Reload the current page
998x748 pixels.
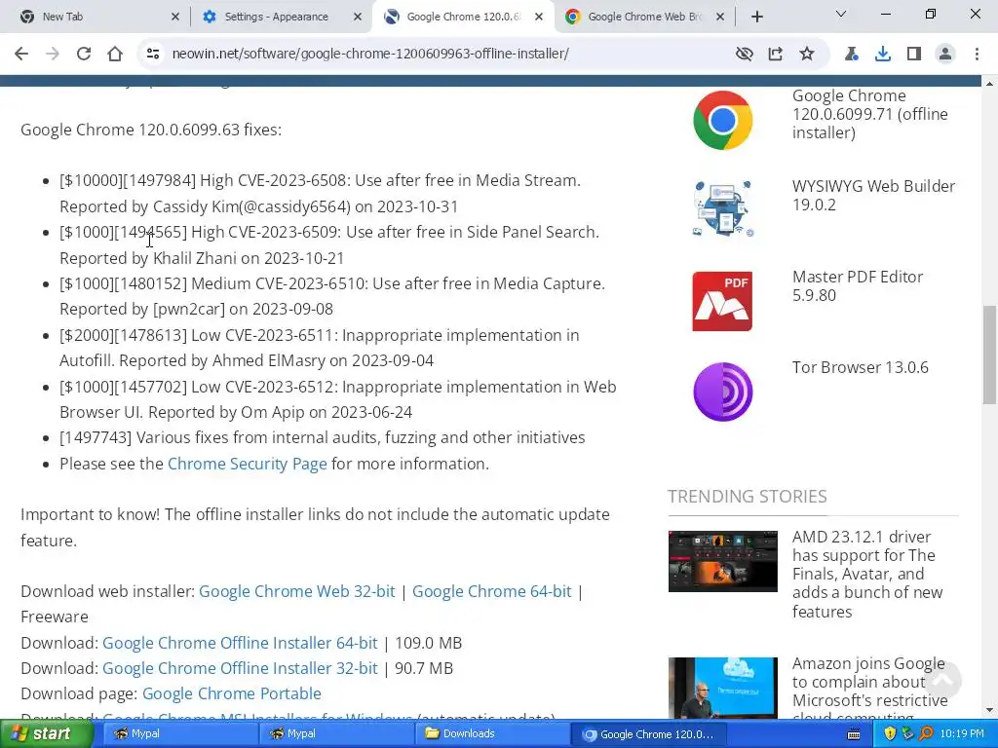pyautogui.click(x=84, y=54)
